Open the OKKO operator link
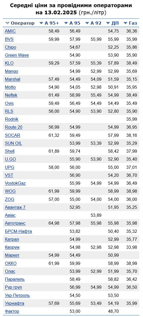This screenshot has width=143, height=317. pyautogui.click(x=11, y=264)
